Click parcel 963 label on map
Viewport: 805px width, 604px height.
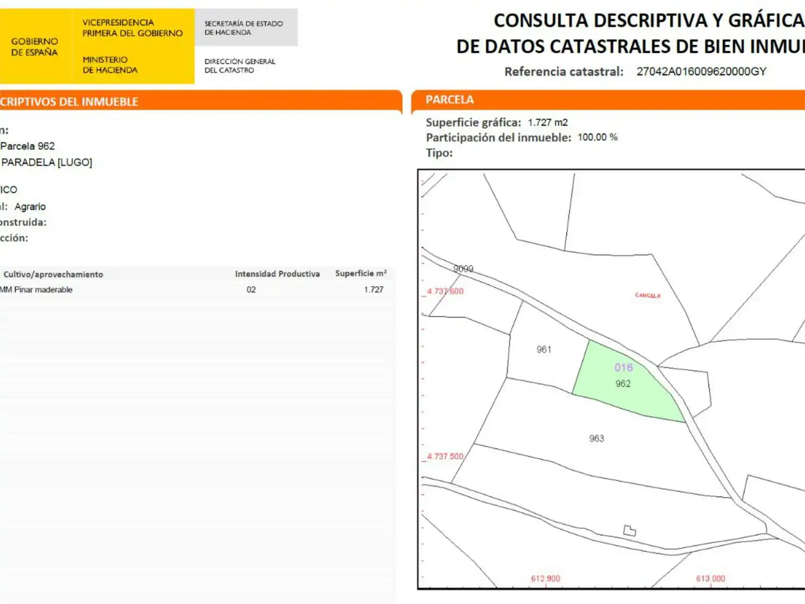pos(596,438)
